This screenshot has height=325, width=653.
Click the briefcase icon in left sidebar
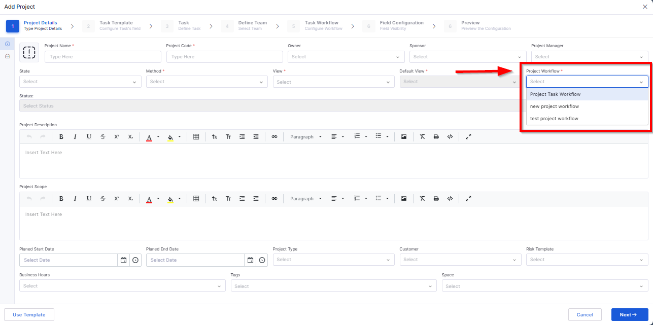tap(7, 56)
